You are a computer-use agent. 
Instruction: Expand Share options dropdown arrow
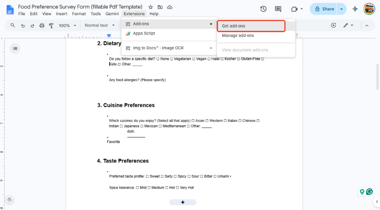click(342, 9)
